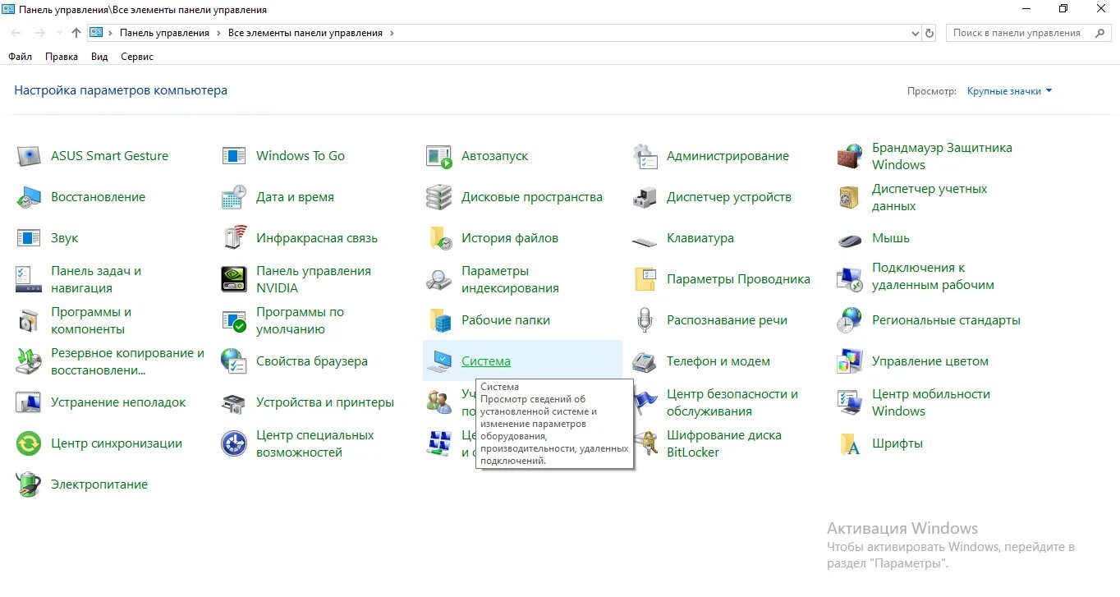Open the Программы по умолчанию icon
Screen dimensions: 1120x597
pos(234,320)
